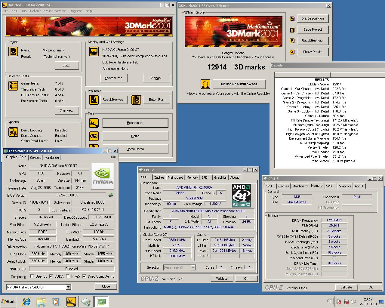Click Edit... button in Project section
385x308 pixels.
click(67, 65)
